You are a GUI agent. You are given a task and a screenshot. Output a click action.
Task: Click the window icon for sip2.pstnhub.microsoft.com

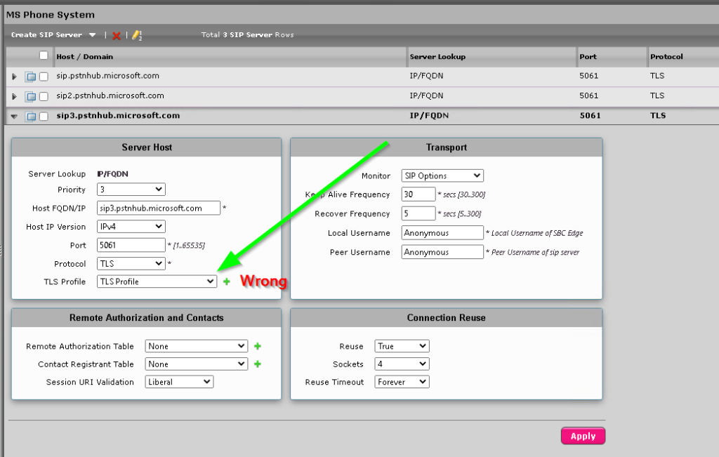point(31,96)
